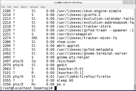Maximize the terminal window
The width and height of the screenshot is (136, 91).
point(129,2)
